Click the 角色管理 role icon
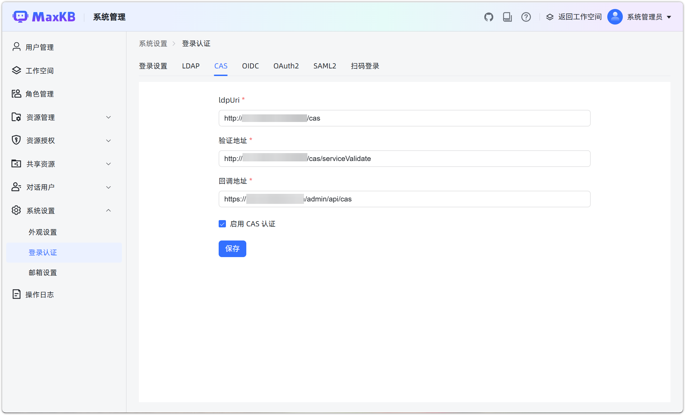The width and height of the screenshot is (685, 415). (16, 94)
